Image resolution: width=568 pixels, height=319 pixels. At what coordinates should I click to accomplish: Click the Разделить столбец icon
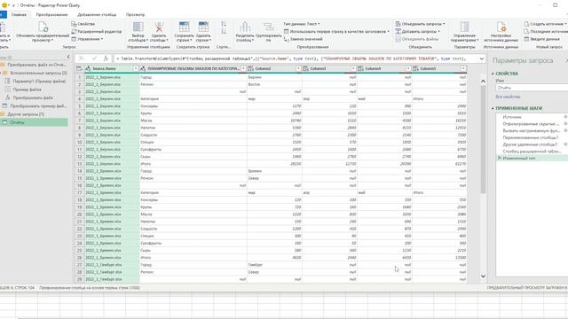pyautogui.click(x=245, y=27)
